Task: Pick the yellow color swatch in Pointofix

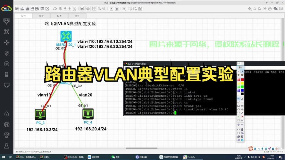Action: 242,84
